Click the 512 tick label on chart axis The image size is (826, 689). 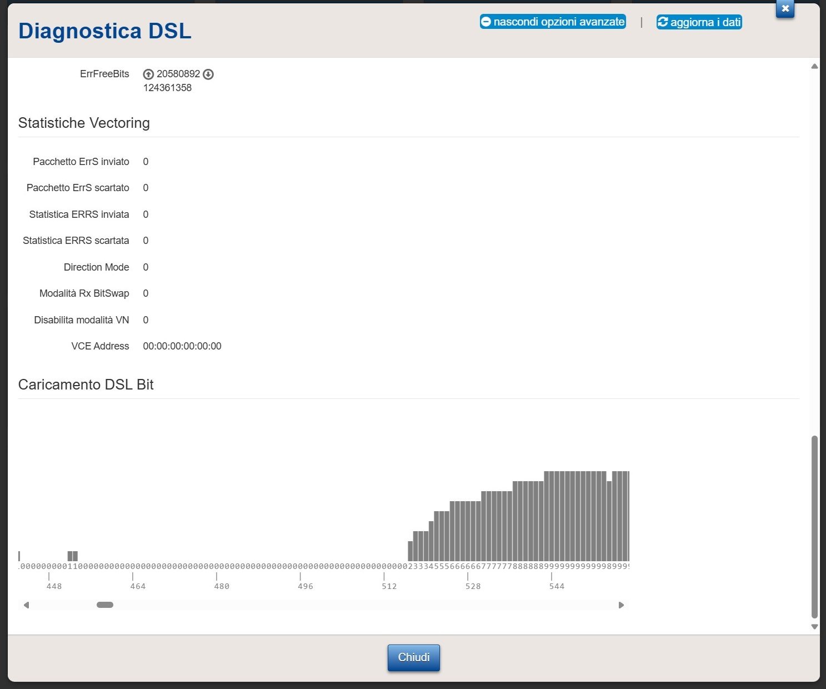pos(389,586)
